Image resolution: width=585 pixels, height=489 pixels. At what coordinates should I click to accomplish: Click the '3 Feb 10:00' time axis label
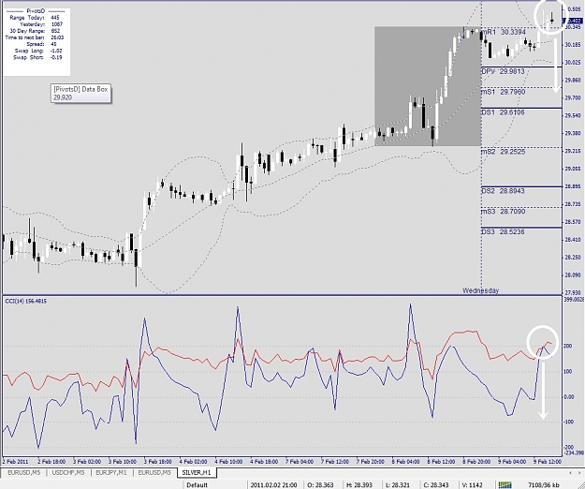[123, 462]
